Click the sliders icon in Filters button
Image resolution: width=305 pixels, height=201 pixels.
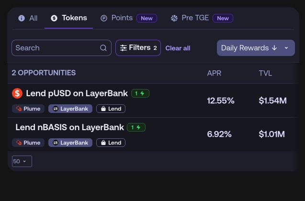pos(124,48)
